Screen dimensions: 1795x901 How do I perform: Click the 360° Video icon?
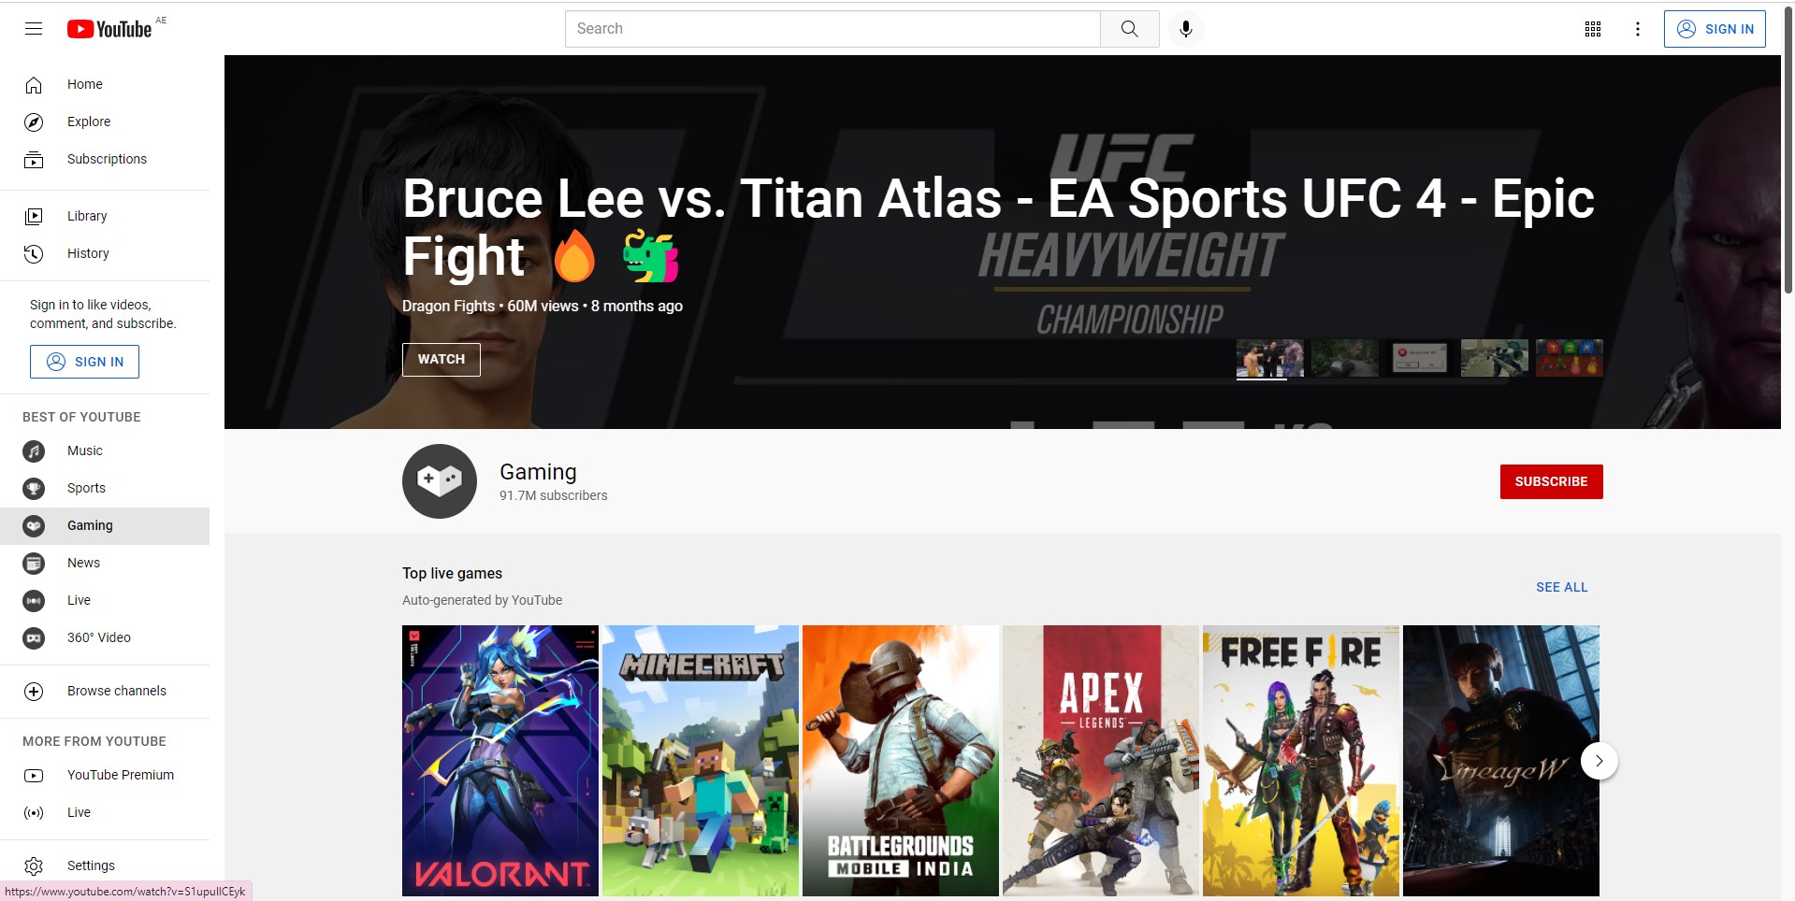[x=34, y=638]
